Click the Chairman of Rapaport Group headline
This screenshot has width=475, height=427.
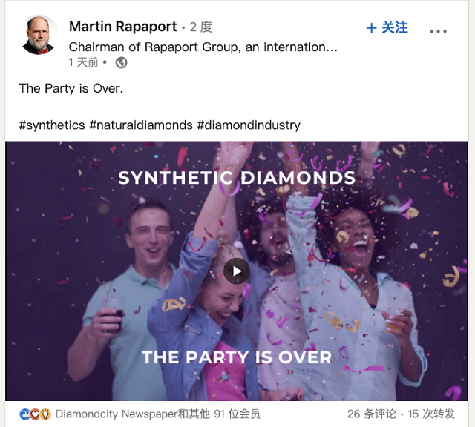(203, 47)
